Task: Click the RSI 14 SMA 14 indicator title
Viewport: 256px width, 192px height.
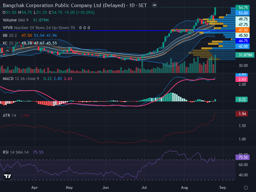Action: click(x=15, y=152)
